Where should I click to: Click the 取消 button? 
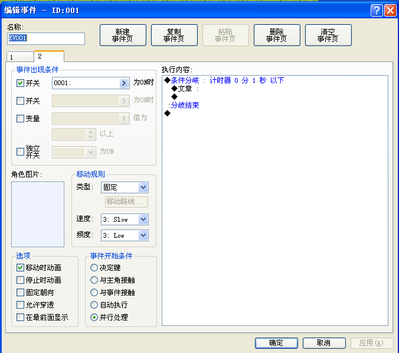click(324, 343)
